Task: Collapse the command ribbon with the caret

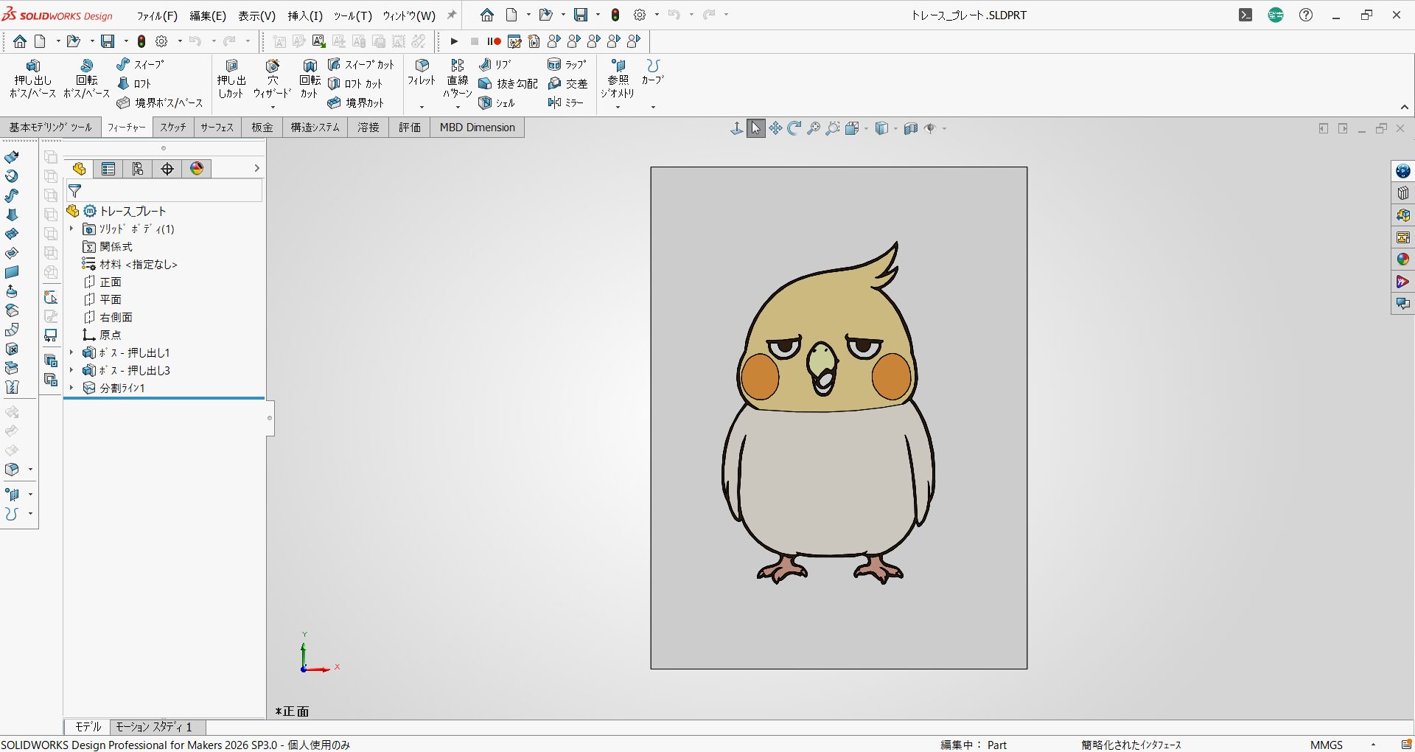Action: 1405,108
